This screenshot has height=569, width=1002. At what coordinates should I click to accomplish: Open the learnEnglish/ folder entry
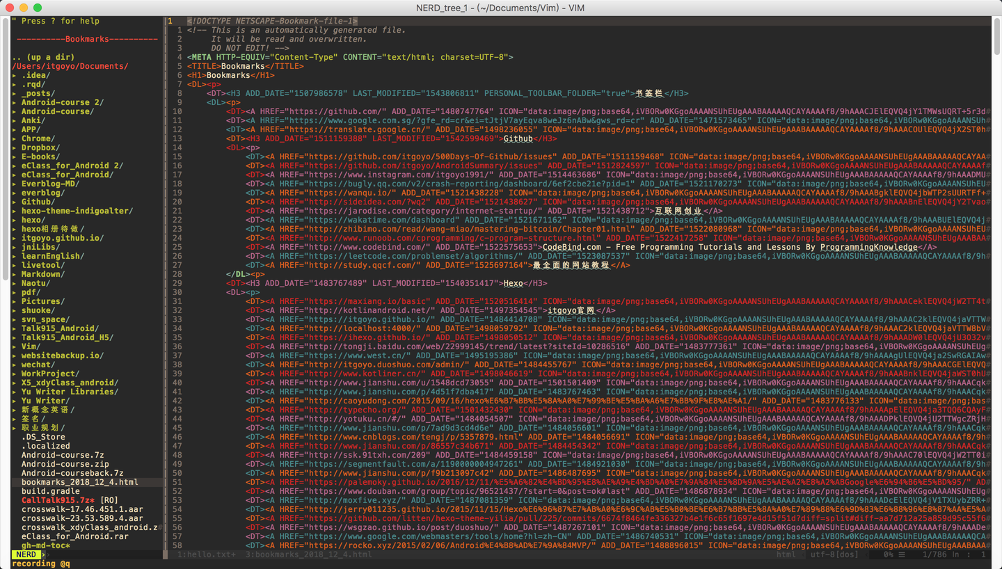[53, 256]
